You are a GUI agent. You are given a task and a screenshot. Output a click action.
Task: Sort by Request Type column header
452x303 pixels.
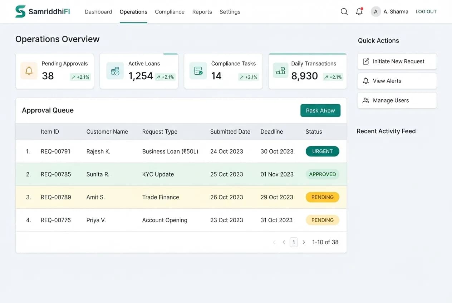159,132
